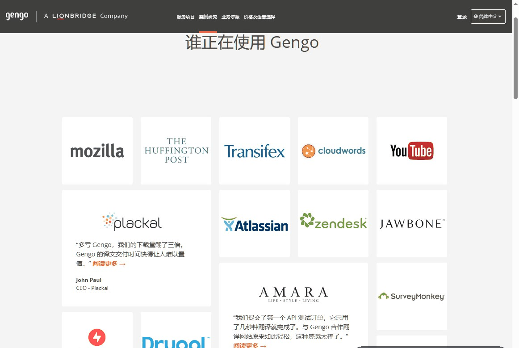519x348 pixels.
Task: Select the 案例研究 menu item
Action: (208, 17)
